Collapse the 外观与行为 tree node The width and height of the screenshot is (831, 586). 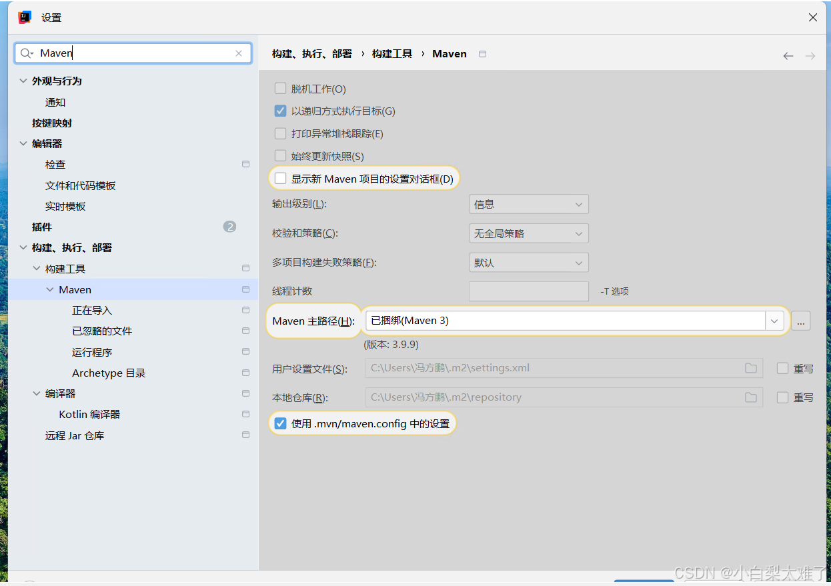[x=23, y=81]
